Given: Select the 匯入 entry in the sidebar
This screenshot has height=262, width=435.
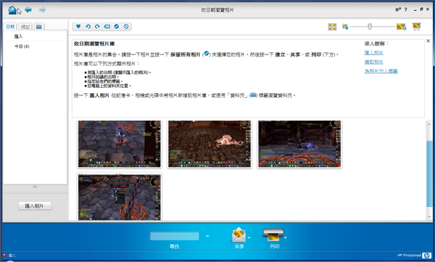Looking at the screenshot, I should tap(18, 36).
